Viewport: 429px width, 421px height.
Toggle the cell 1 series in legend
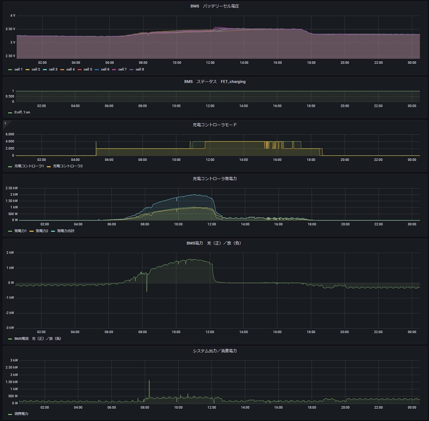(18, 69)
